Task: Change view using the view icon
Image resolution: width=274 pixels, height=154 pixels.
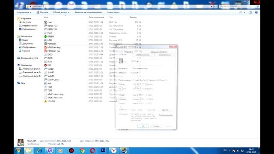Action: 241,12
